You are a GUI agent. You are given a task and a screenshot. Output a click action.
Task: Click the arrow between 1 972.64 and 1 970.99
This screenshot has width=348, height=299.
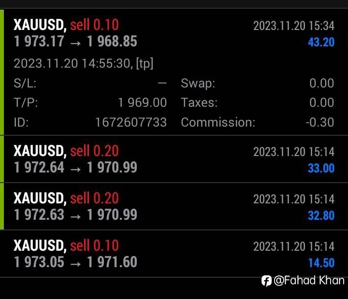(75, 168)
